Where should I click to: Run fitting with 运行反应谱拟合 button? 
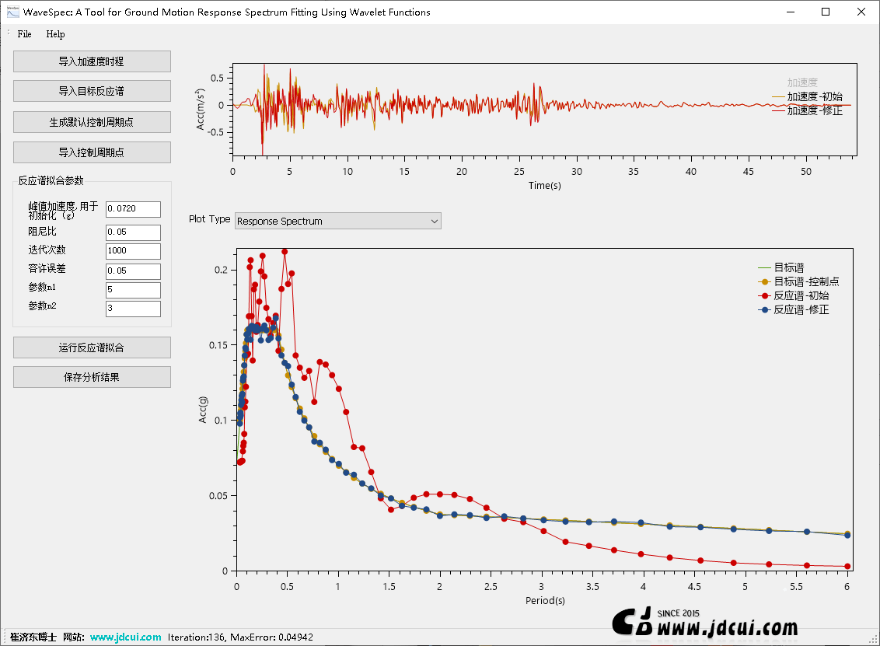[92, 347]
